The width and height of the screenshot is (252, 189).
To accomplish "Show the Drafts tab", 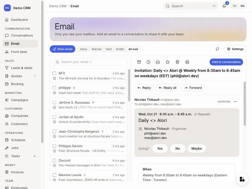I will coord(120,49).
